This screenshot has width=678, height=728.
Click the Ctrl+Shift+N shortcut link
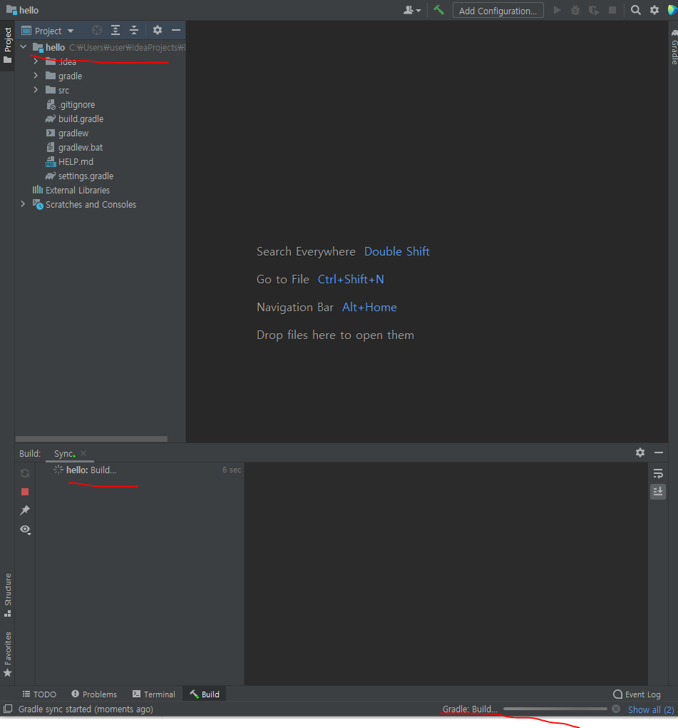[x=351, y=280]
